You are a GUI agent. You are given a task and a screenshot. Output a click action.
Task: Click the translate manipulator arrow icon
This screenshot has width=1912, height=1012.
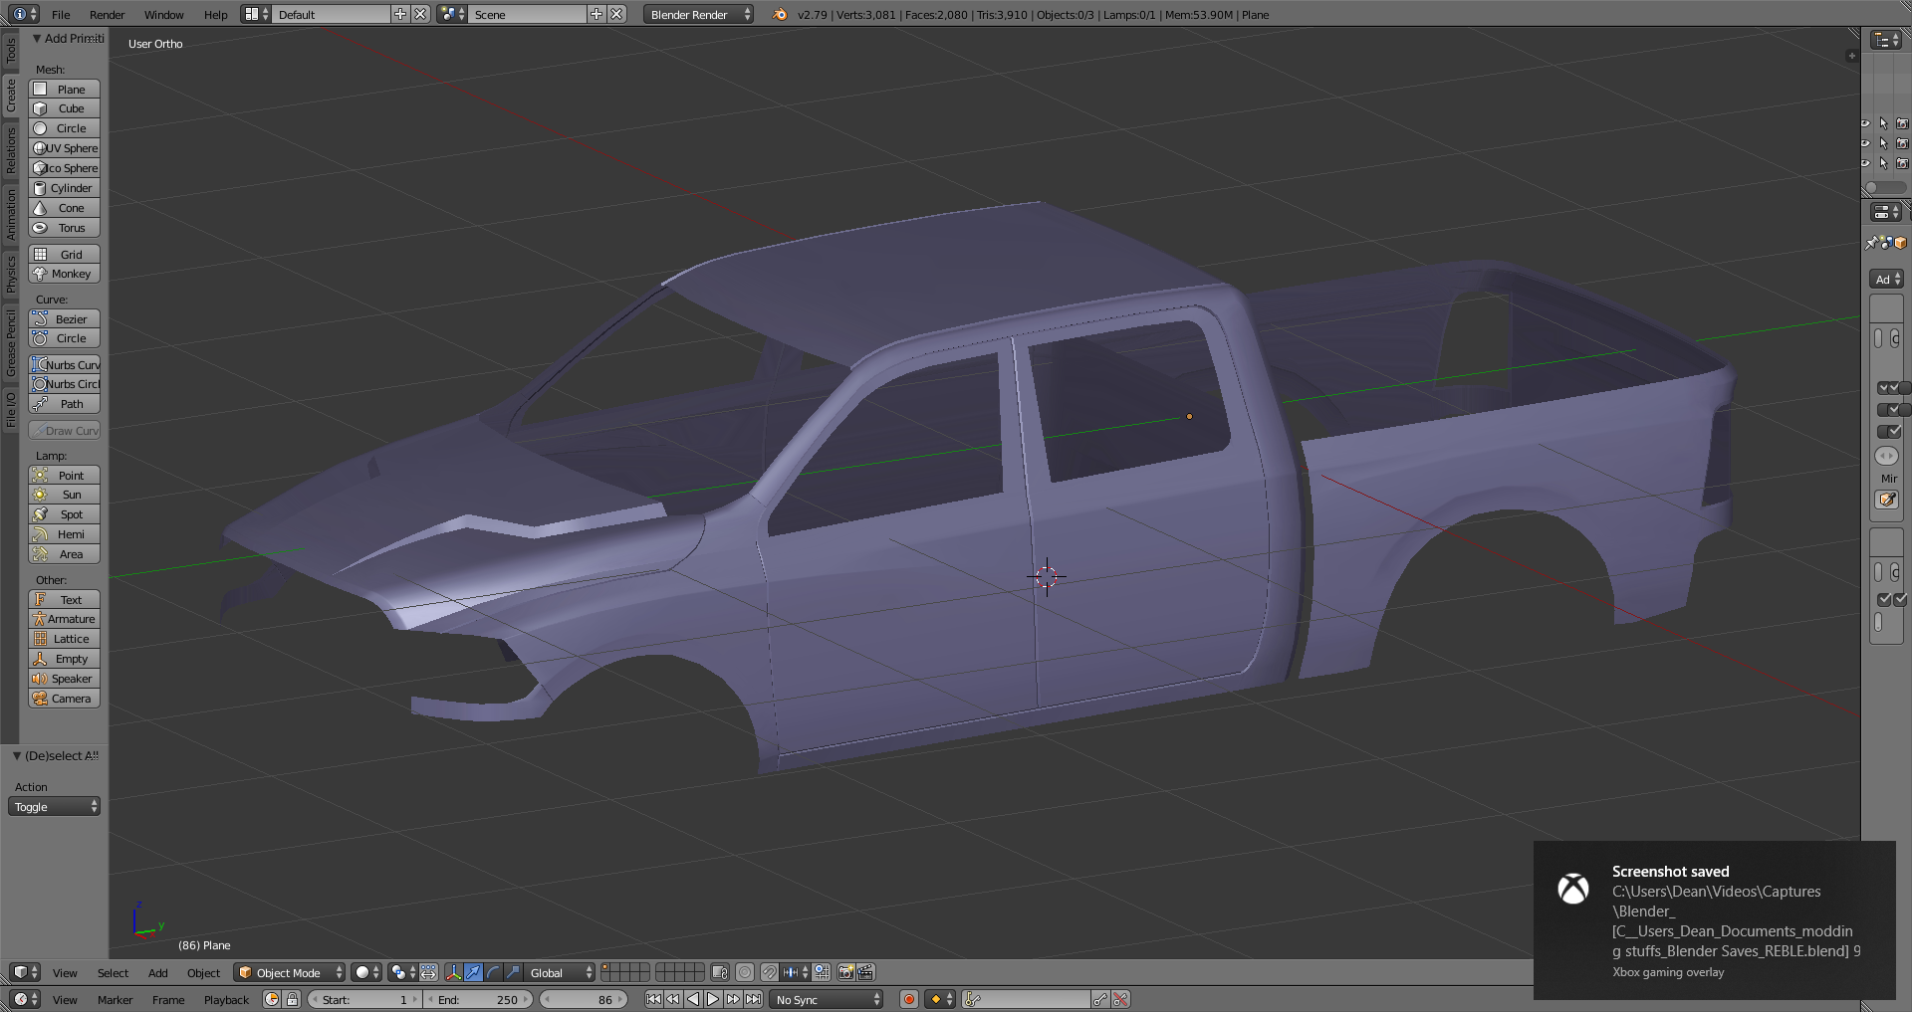coord(473,972)
